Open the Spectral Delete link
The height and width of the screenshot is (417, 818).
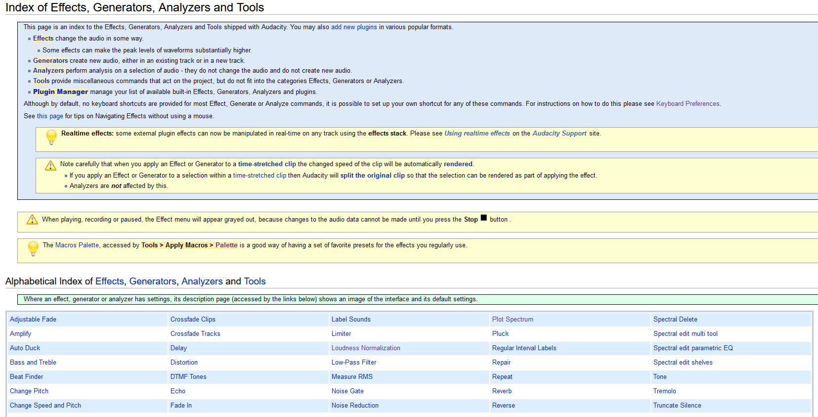pyautogui.click(x=675, y=320)
